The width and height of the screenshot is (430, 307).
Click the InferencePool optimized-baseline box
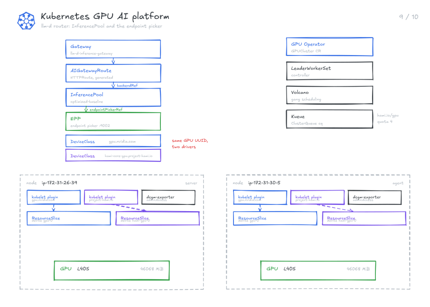click(x=113, y=97)
